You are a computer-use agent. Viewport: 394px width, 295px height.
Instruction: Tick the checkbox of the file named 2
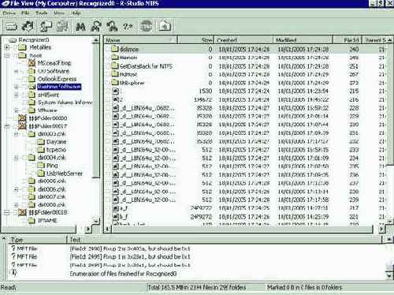108,99
